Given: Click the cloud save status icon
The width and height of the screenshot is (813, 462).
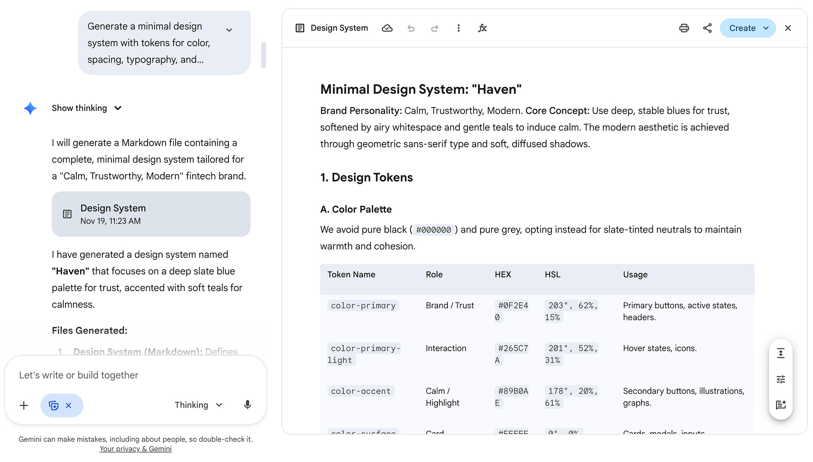Looking at the screenshot, I should coord(387,28).
